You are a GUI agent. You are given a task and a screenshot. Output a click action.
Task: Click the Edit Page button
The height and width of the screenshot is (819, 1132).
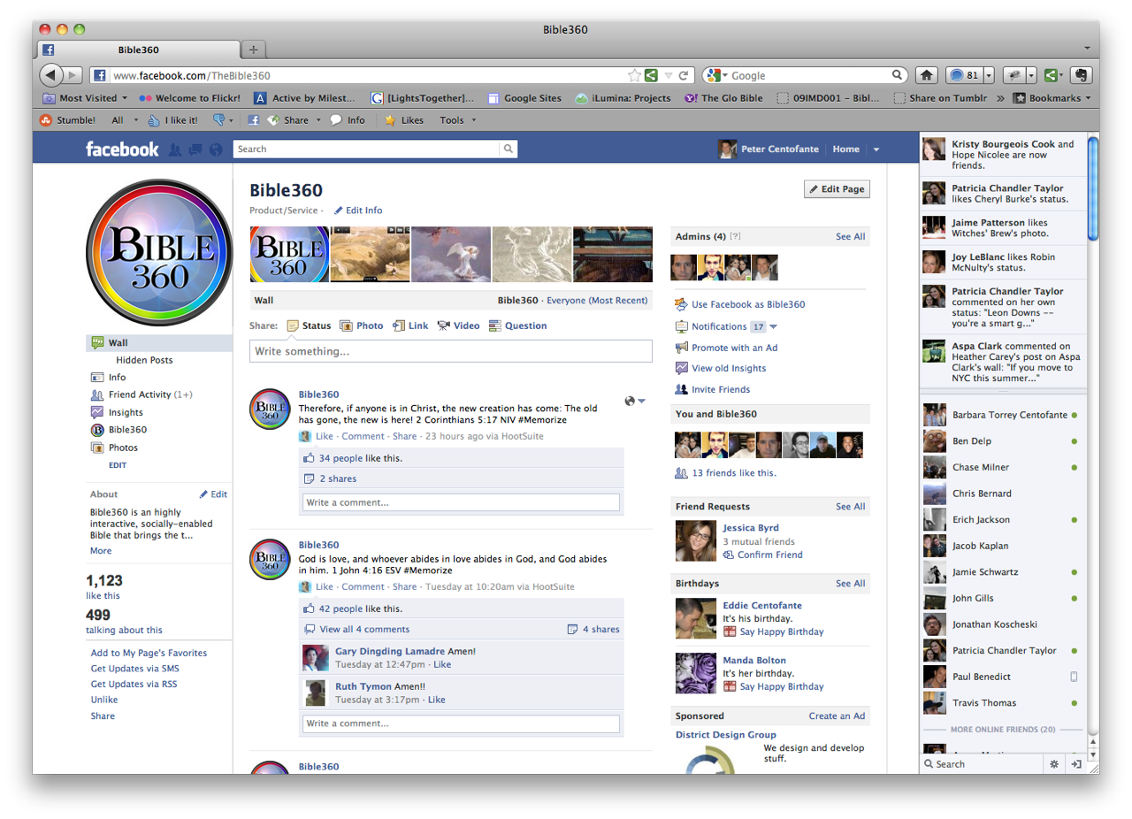click(837, 189)
